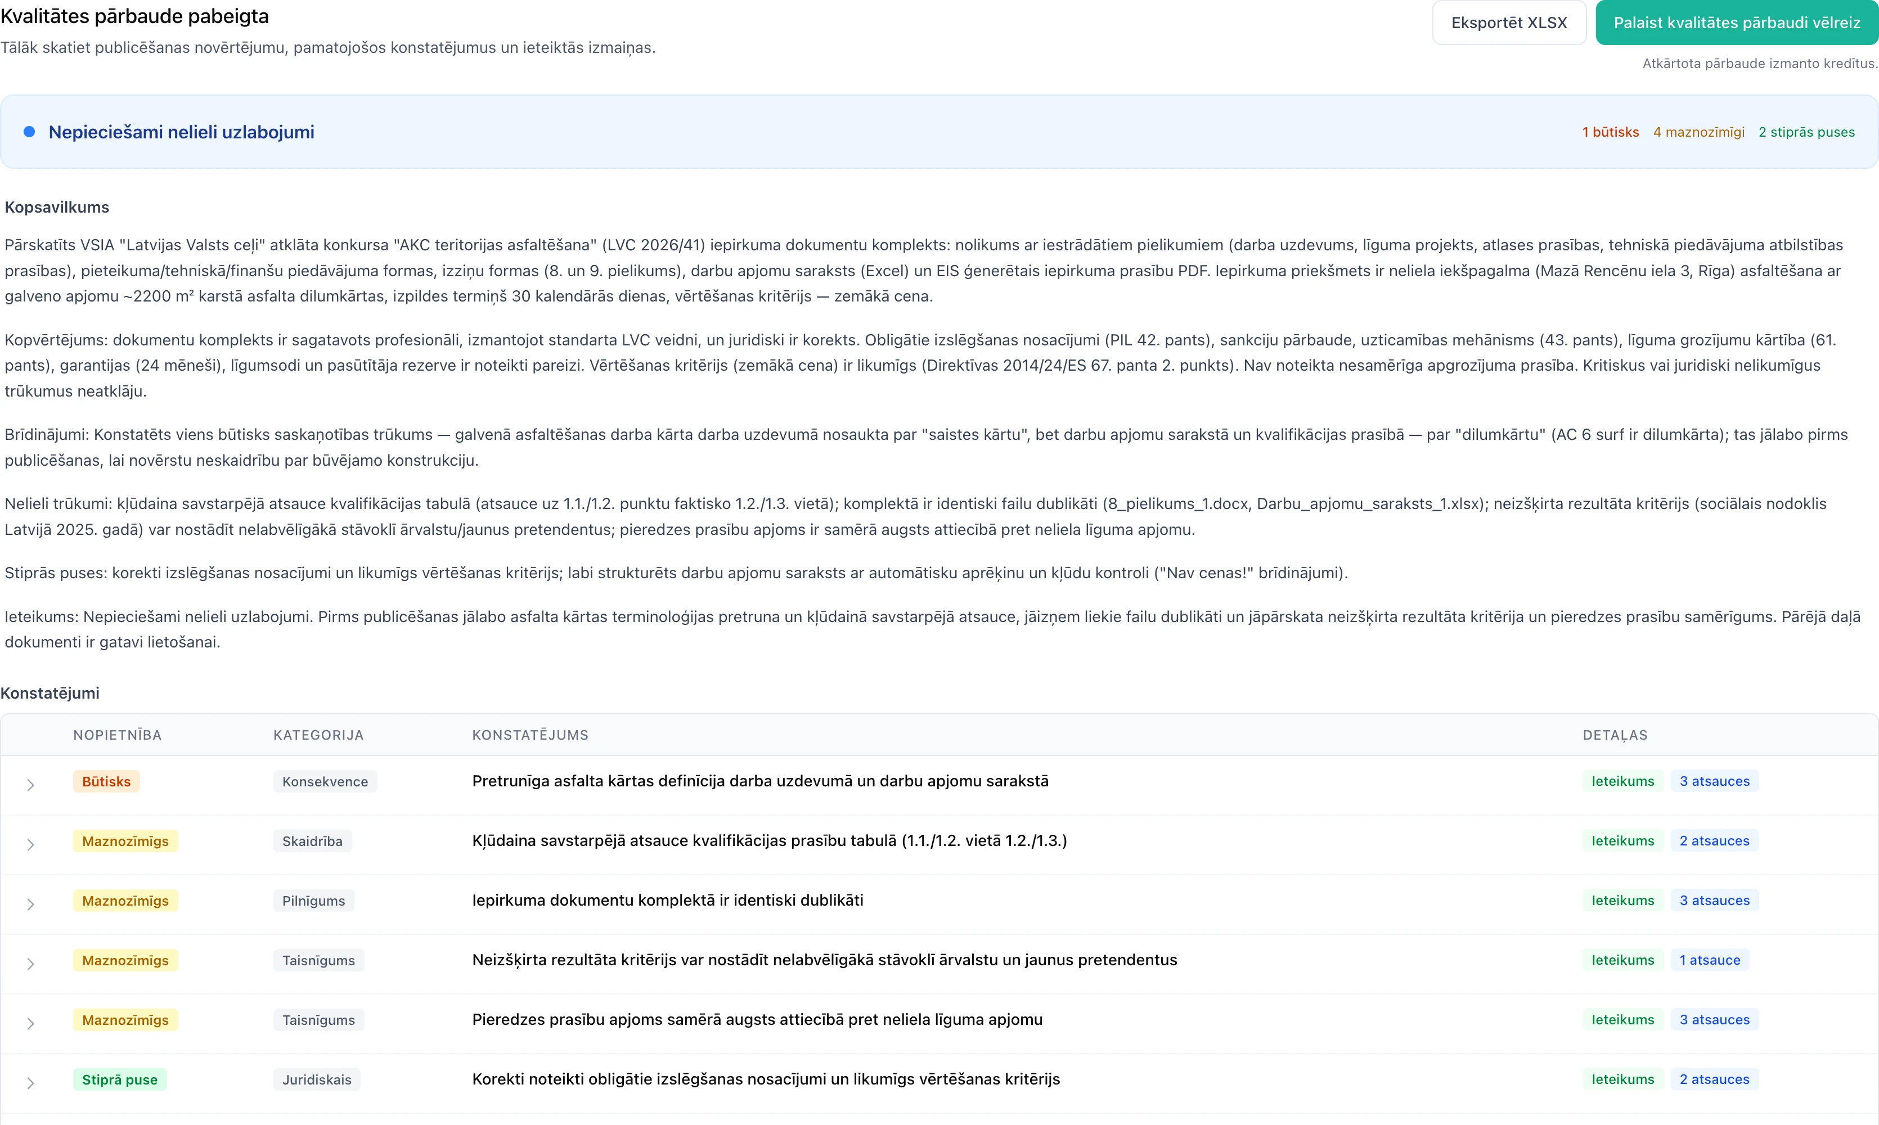Image resolution: width=1879 pixels, height=1125 pixels.
Task: Click the 1 būtisks counter
Action: pyautogui.click(x=1610, y=132)
